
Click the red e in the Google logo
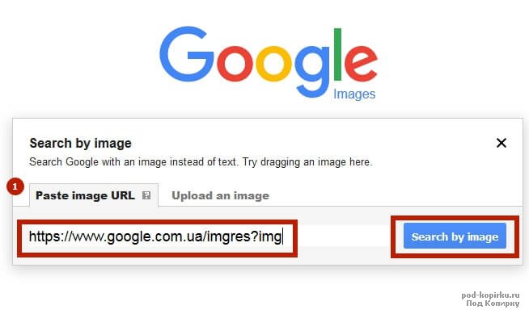(361, 64)
